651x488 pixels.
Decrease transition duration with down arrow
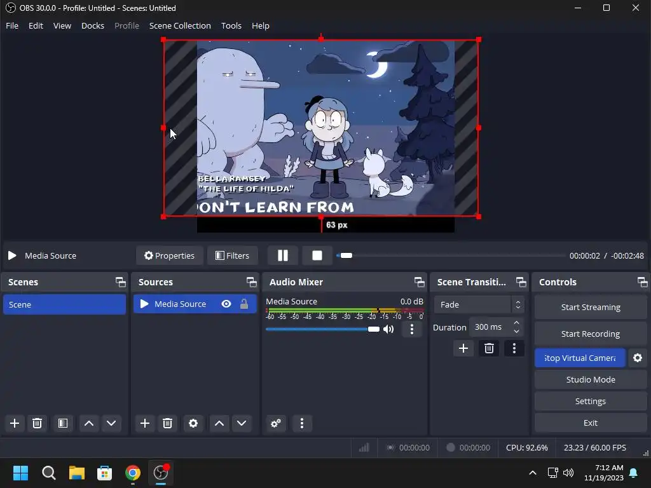pyautogui.click(x=516, y=331)
